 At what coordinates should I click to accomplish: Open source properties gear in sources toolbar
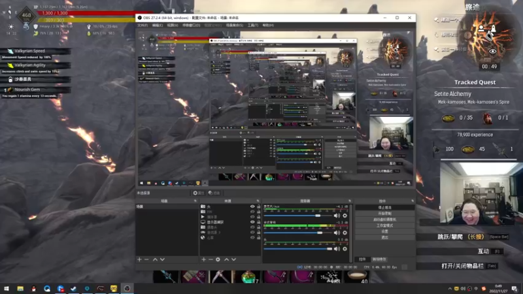pyautogui.click(x=218, y=259)
